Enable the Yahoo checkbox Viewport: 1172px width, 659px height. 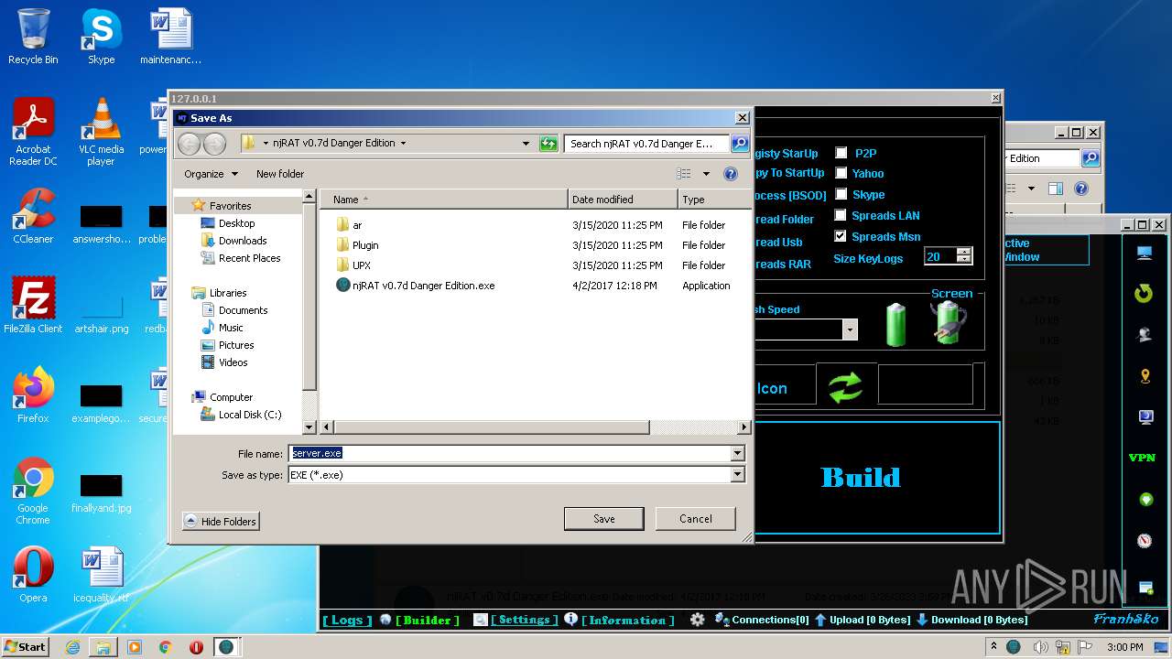click(841, 173)
